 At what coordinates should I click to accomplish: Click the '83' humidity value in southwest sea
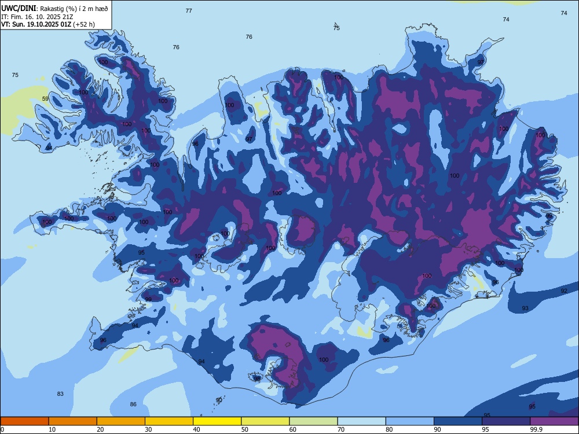(x=60, y=393)
